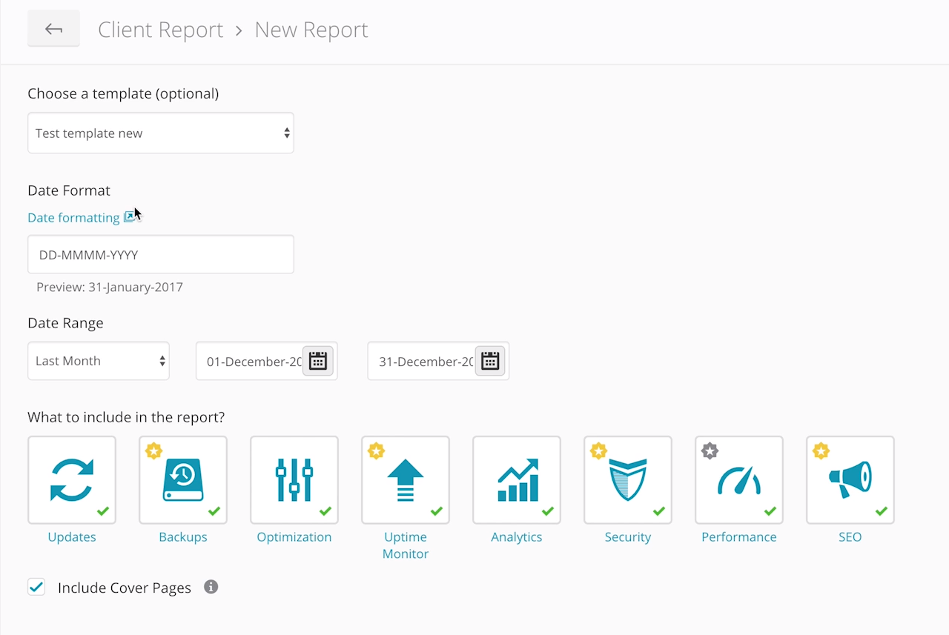949x635 pixels.
Task: Click the Uptime Monitor arrow icon
Action: 406,479
